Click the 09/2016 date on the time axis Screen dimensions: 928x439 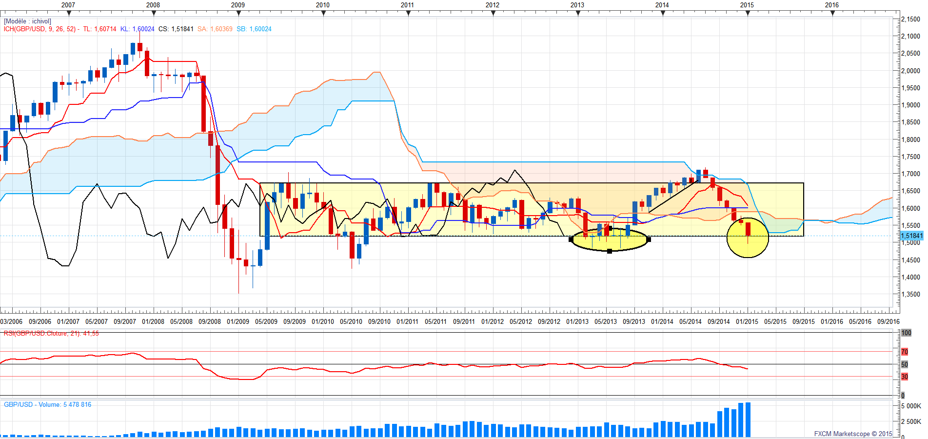[889, 322]
